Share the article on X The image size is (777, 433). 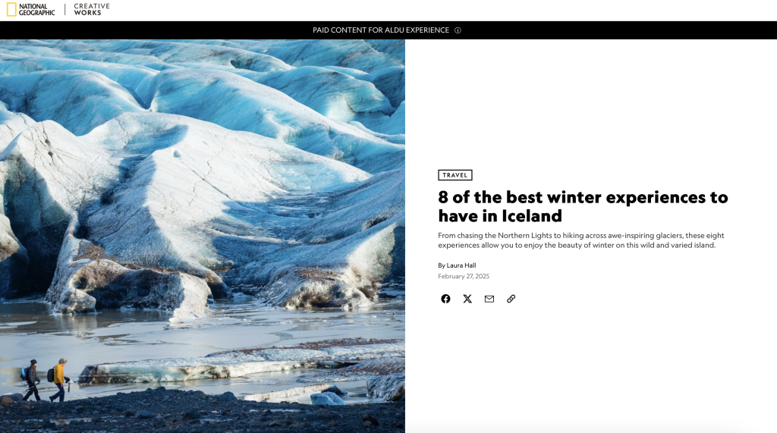[467, 299]
